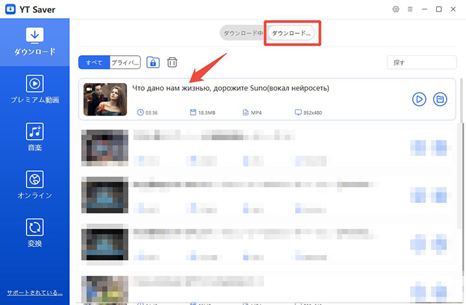Go to the 音楽 section

tap(35, 137)
